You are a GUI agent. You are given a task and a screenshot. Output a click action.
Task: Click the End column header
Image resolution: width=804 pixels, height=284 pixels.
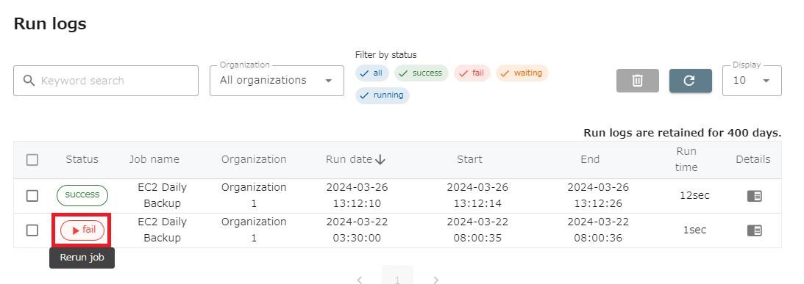point(590,160)
